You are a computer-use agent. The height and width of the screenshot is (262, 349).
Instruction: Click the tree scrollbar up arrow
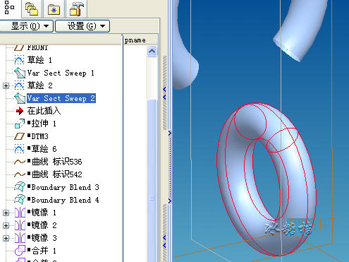(152, 51)
